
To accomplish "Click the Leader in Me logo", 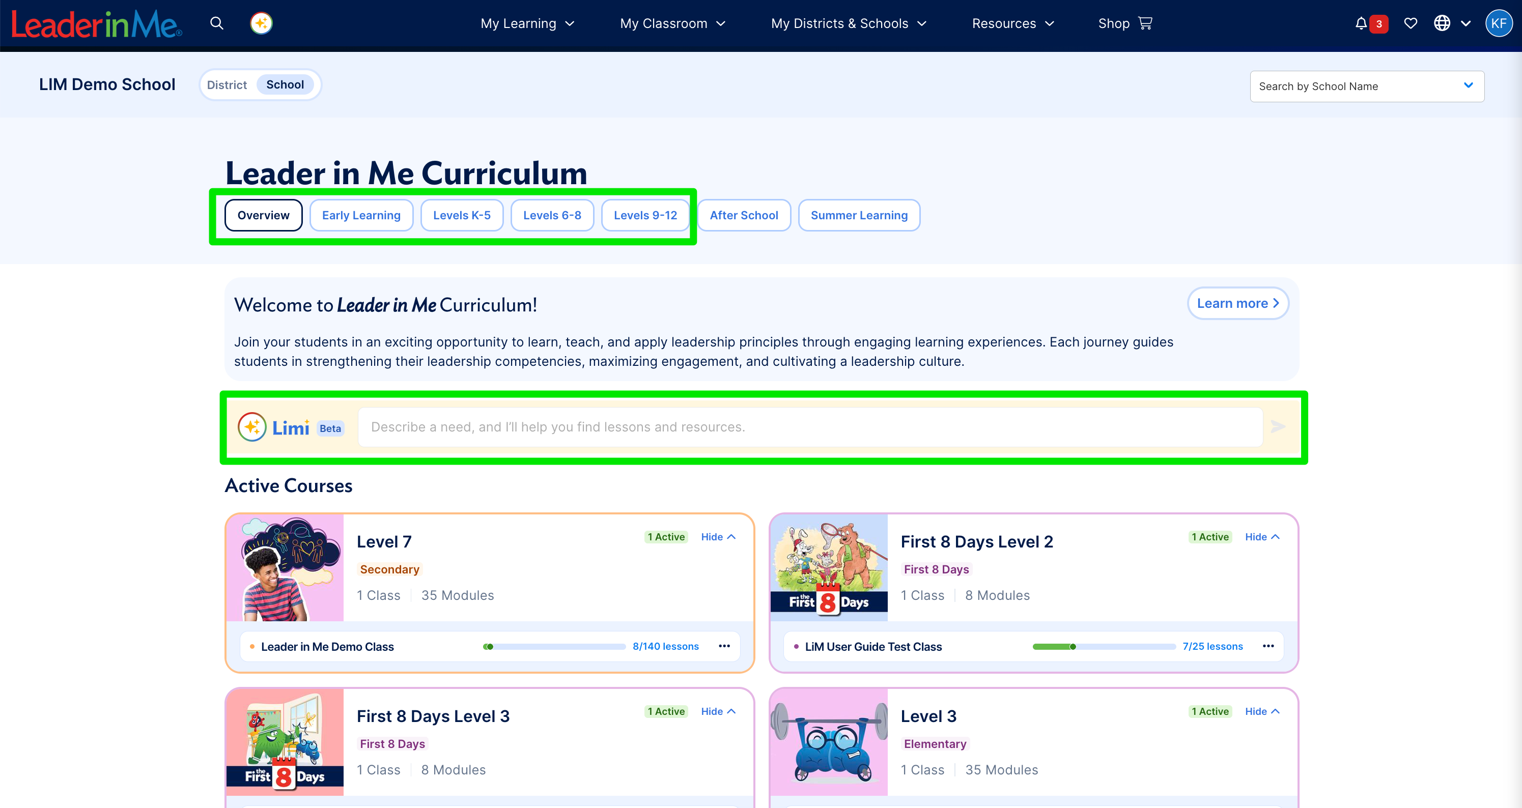I will 97,24.
